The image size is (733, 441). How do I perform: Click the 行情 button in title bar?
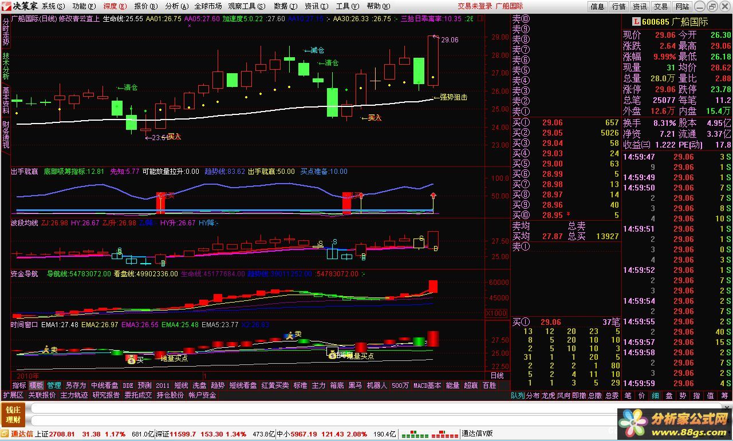click(x=618, y=6)
